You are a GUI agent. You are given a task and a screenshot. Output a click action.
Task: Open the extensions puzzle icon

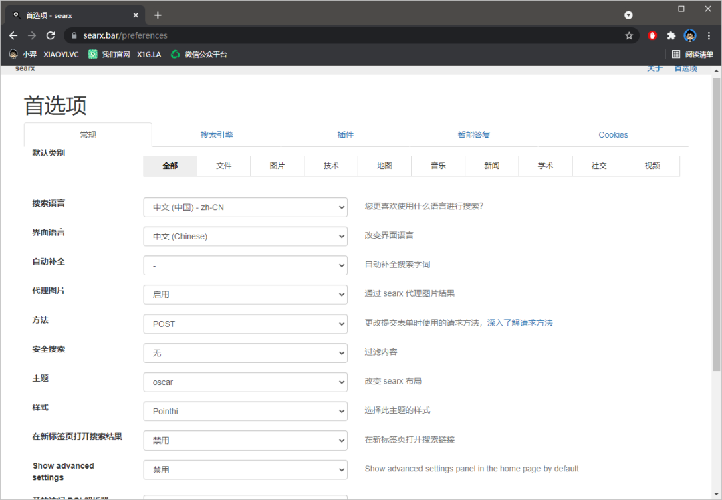tap(671, 35)
